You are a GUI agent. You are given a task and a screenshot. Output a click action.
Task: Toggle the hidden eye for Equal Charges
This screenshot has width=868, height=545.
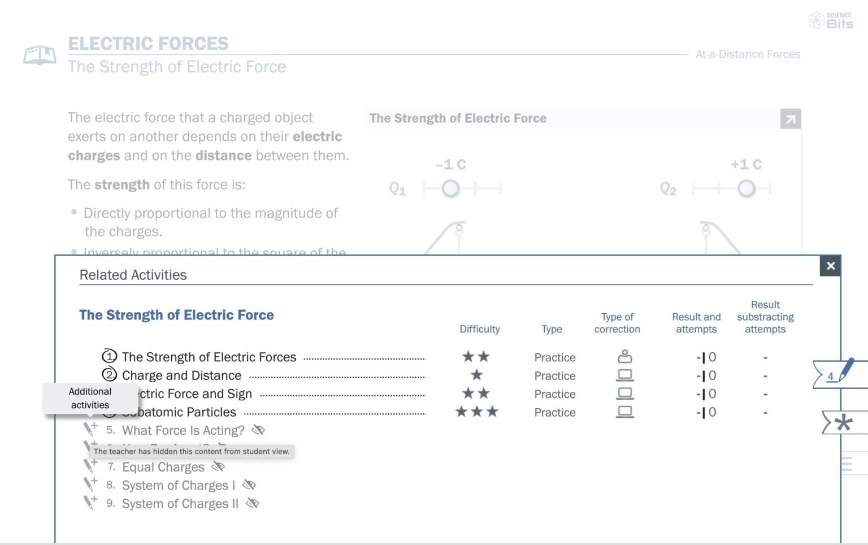click(x=218, y=467)
